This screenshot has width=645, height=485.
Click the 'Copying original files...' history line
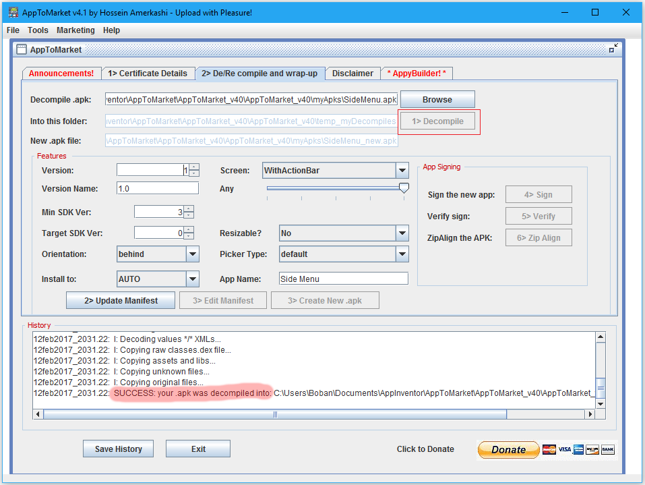tap(119, 382)
